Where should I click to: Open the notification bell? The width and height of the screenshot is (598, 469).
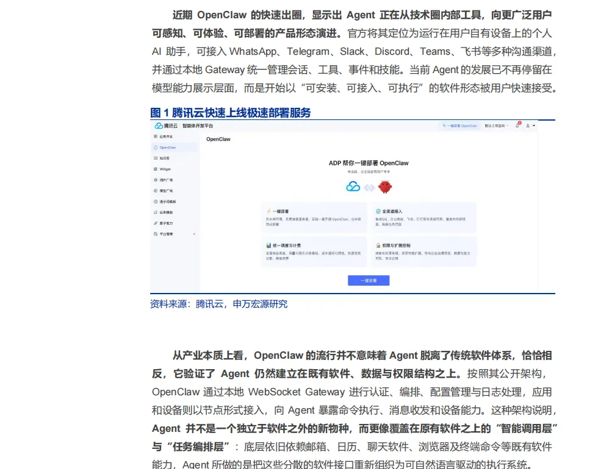click(517, 125)
